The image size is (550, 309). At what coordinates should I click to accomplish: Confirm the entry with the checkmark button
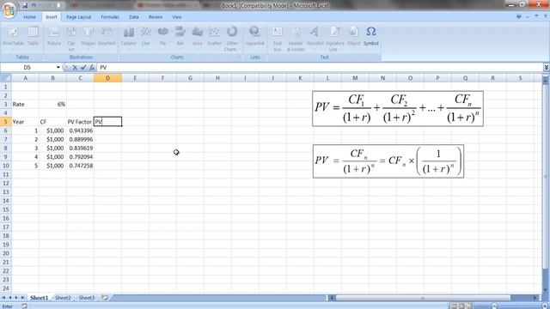point(83,68)
